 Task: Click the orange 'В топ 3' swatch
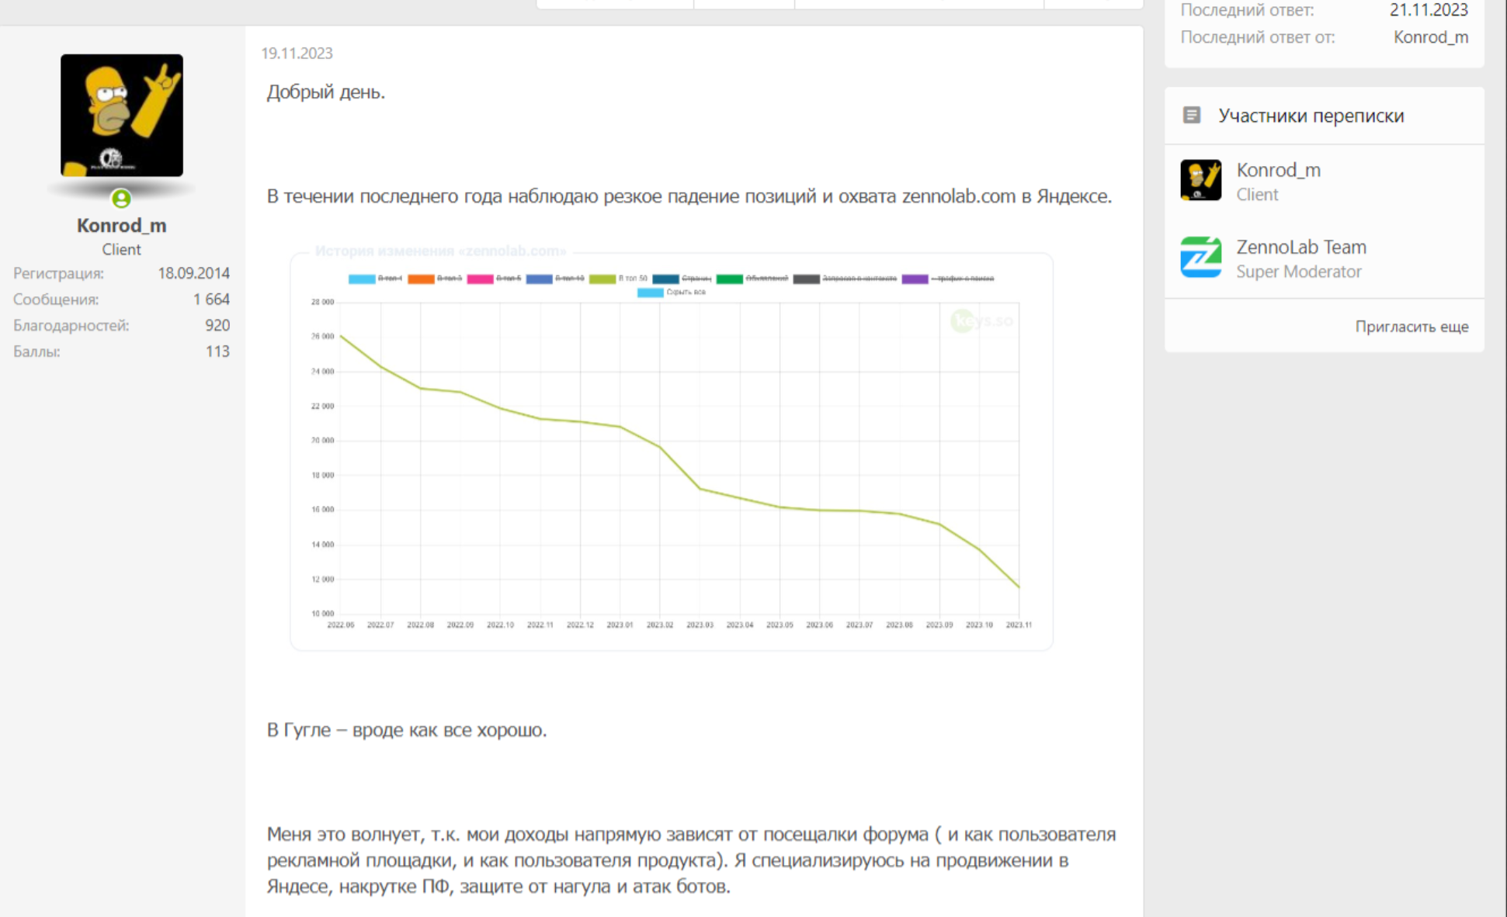(x=421, y=279)
